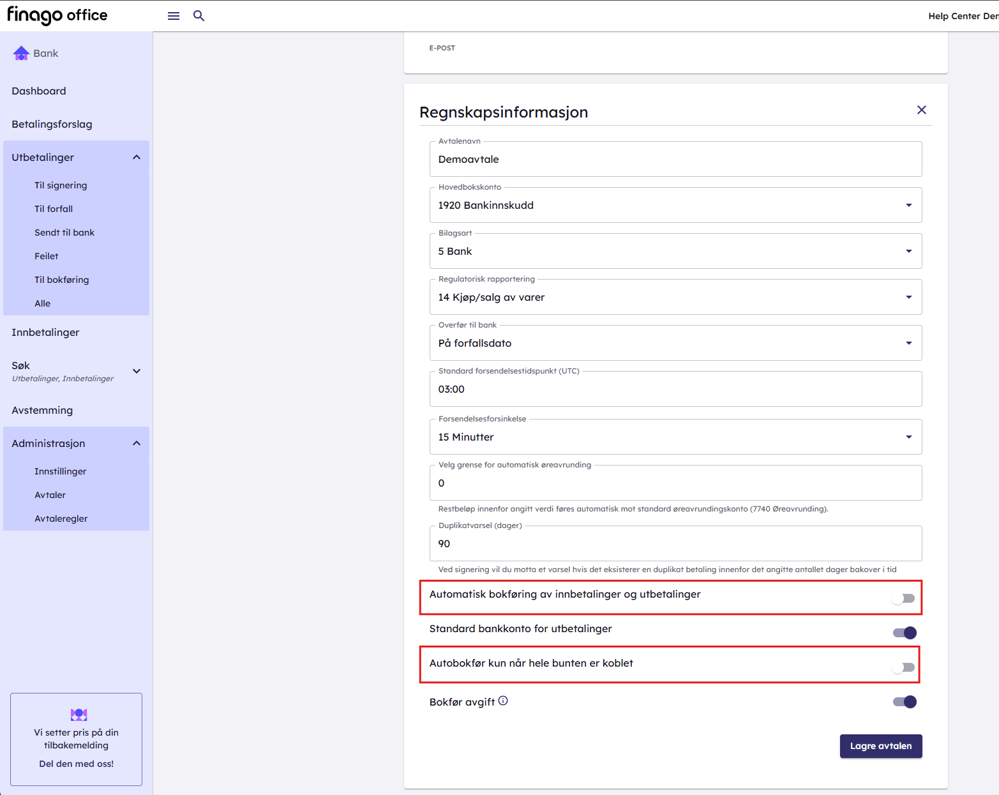The image size is (999, 795).
Task: Close the Regnskapsinformasjon panel
Action: pyautogui.click(x=921, y=110)
